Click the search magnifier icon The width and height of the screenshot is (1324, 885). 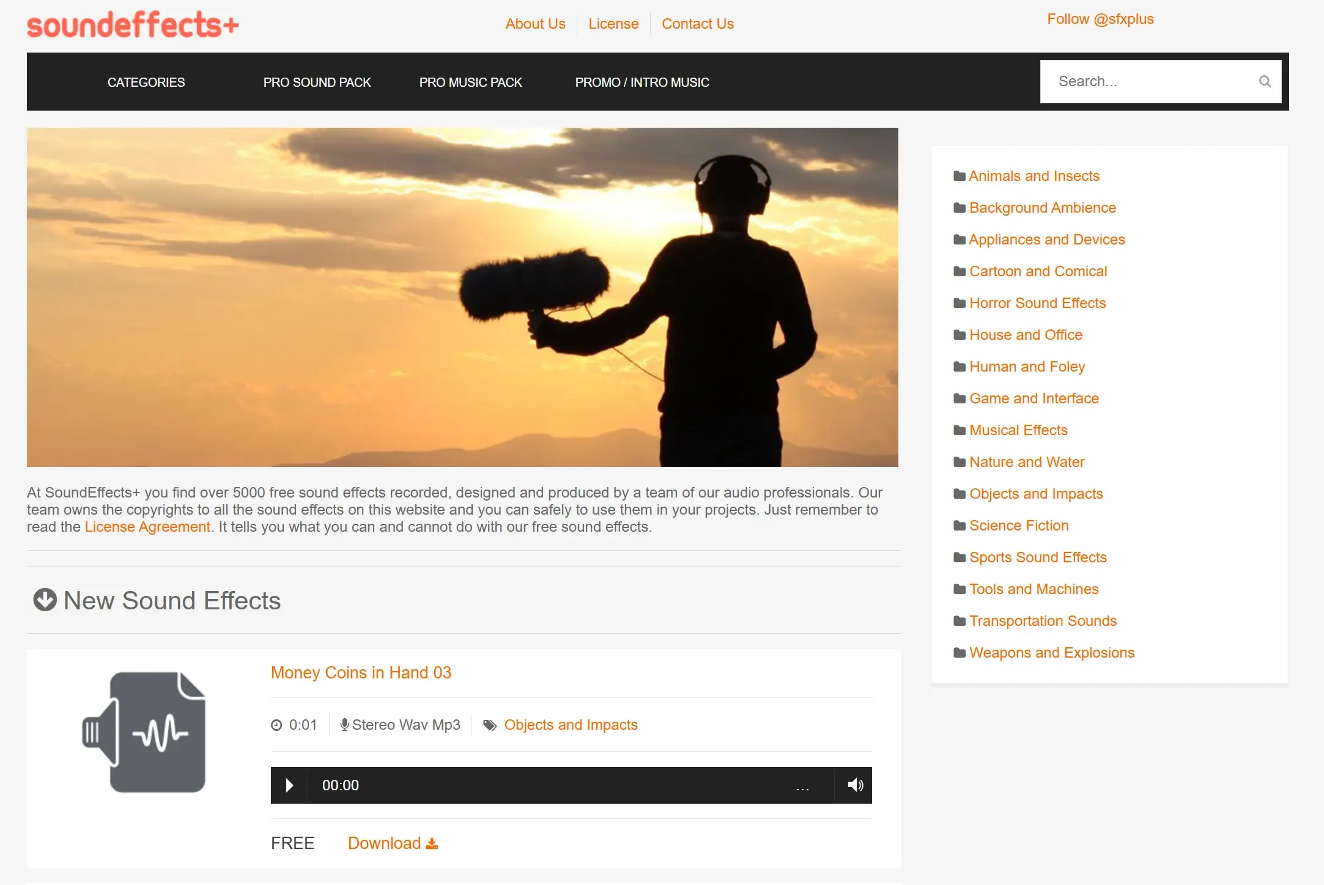point(1264,81)
